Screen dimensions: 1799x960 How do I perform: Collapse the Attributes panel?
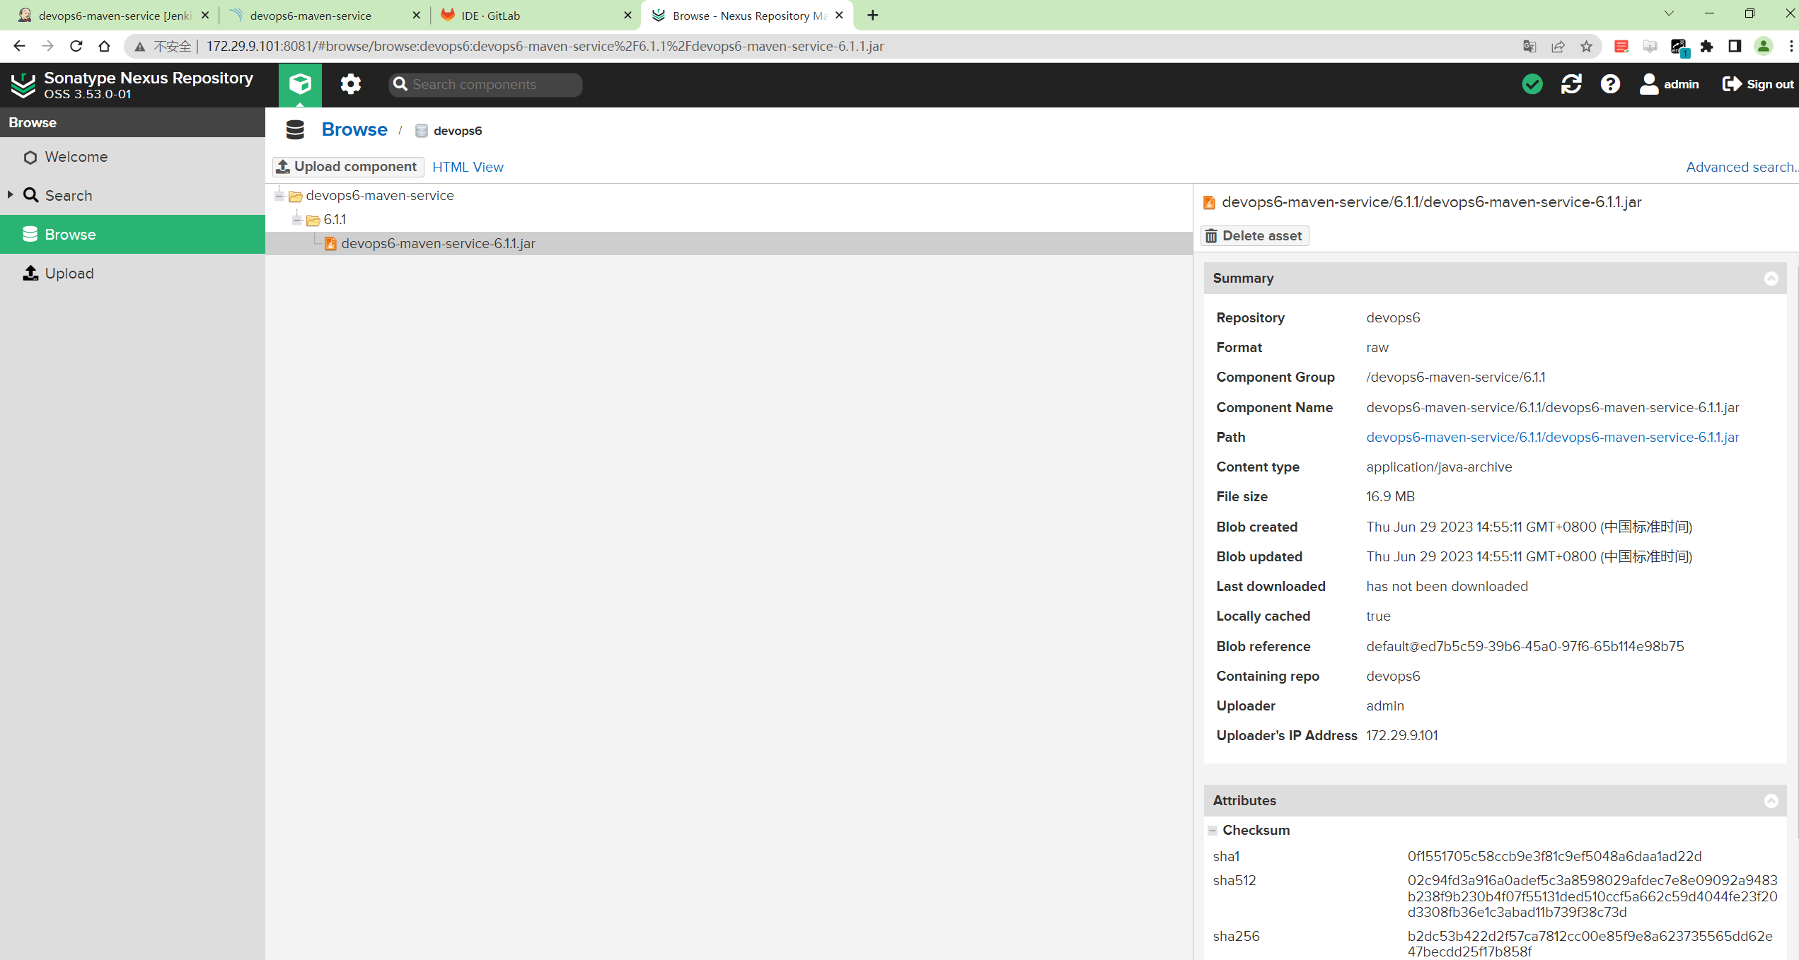(1771, 801)
